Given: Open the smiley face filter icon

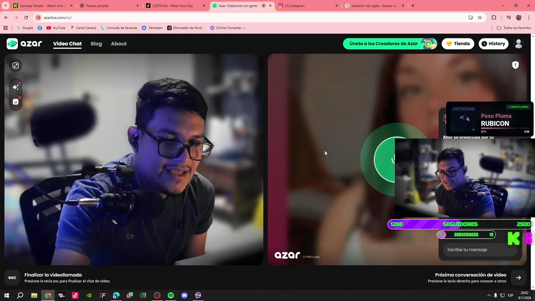Looking at the screenshot, I should (15, 102).
